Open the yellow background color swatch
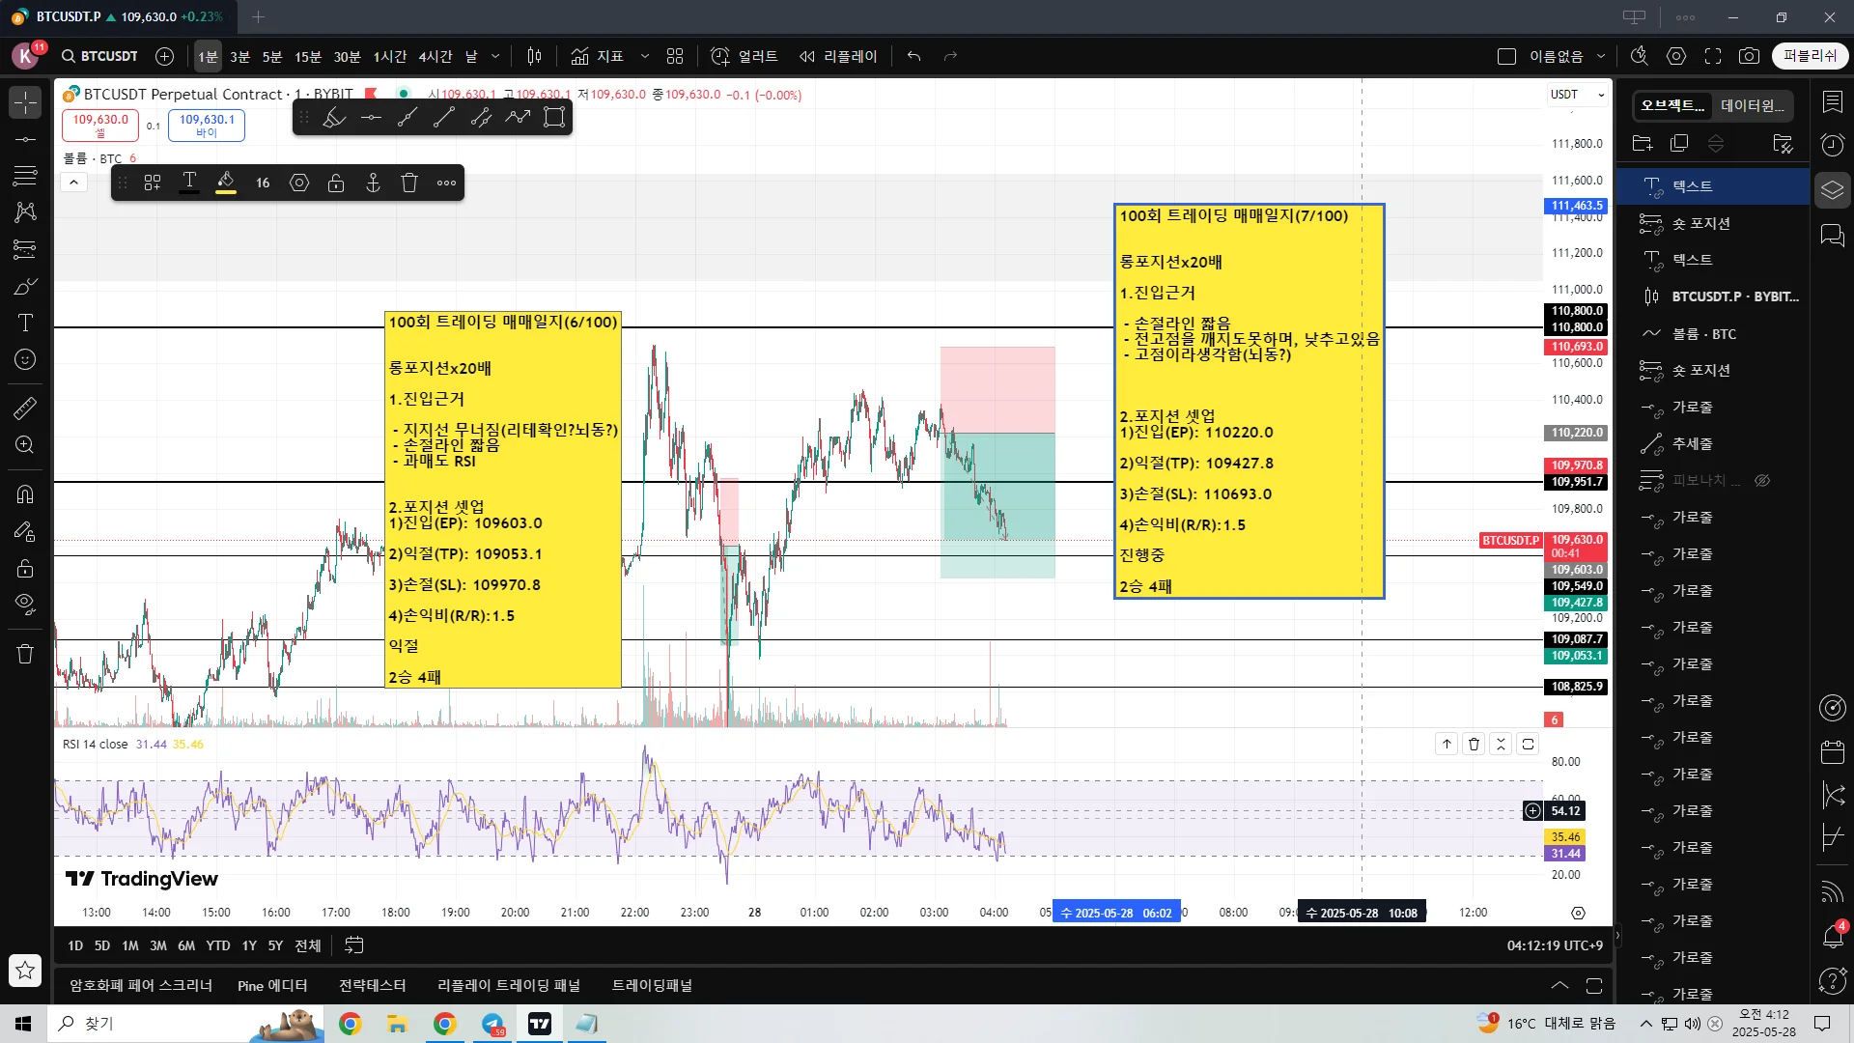 tap(226, 183)
